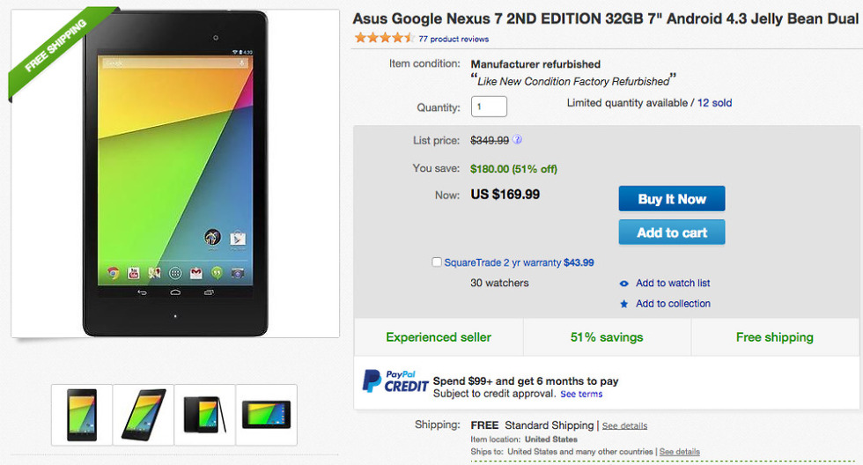Select the angled tablet thumbnail
Viewport: 863px width, 465px height.
(144, 414)
